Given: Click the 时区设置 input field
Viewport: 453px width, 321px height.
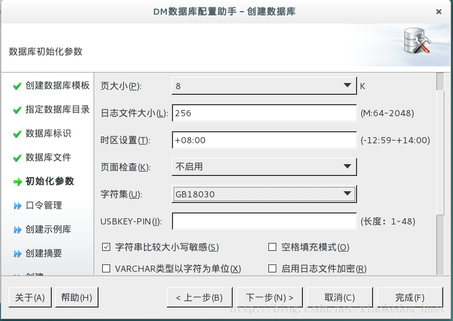Looking at the screenshot, I should point(264,140).
